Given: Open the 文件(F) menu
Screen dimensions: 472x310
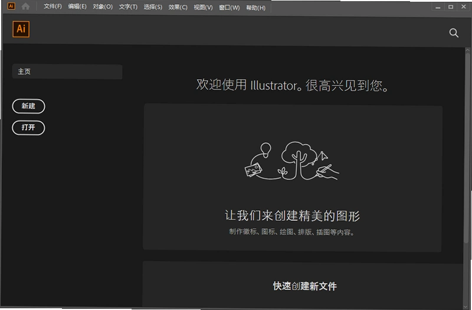Looking at the screenshot, I should click(53, 6).
